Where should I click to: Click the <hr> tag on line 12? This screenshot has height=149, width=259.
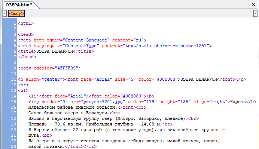(x=23, y=85)
